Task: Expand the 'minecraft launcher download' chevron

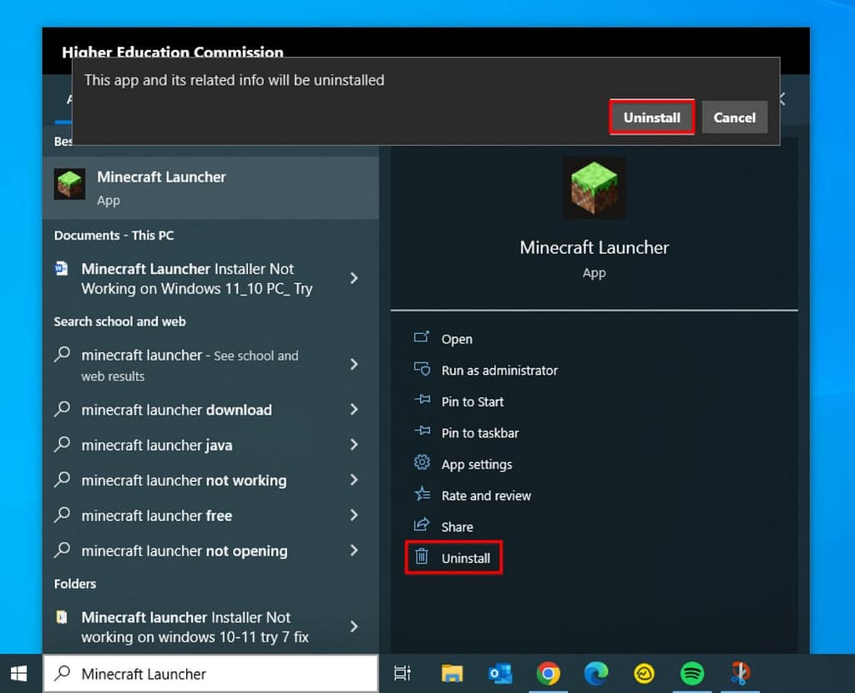Action: [354, 409]
